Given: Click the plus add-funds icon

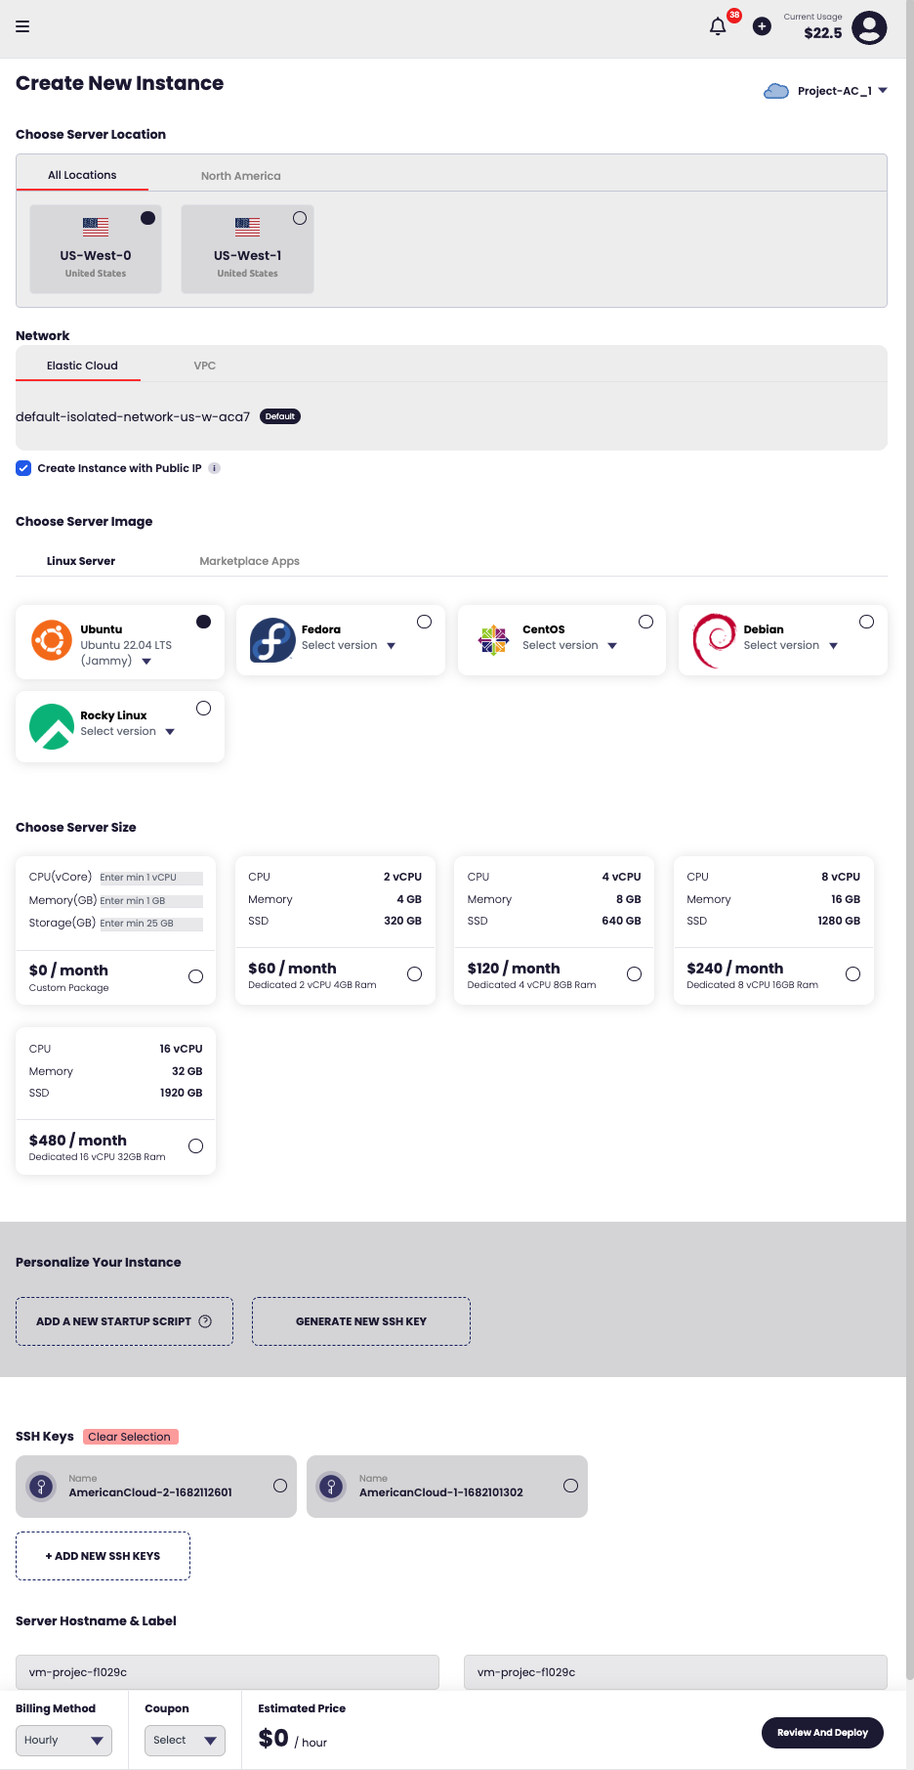Looking at the screenshot, I should [762, 26].
